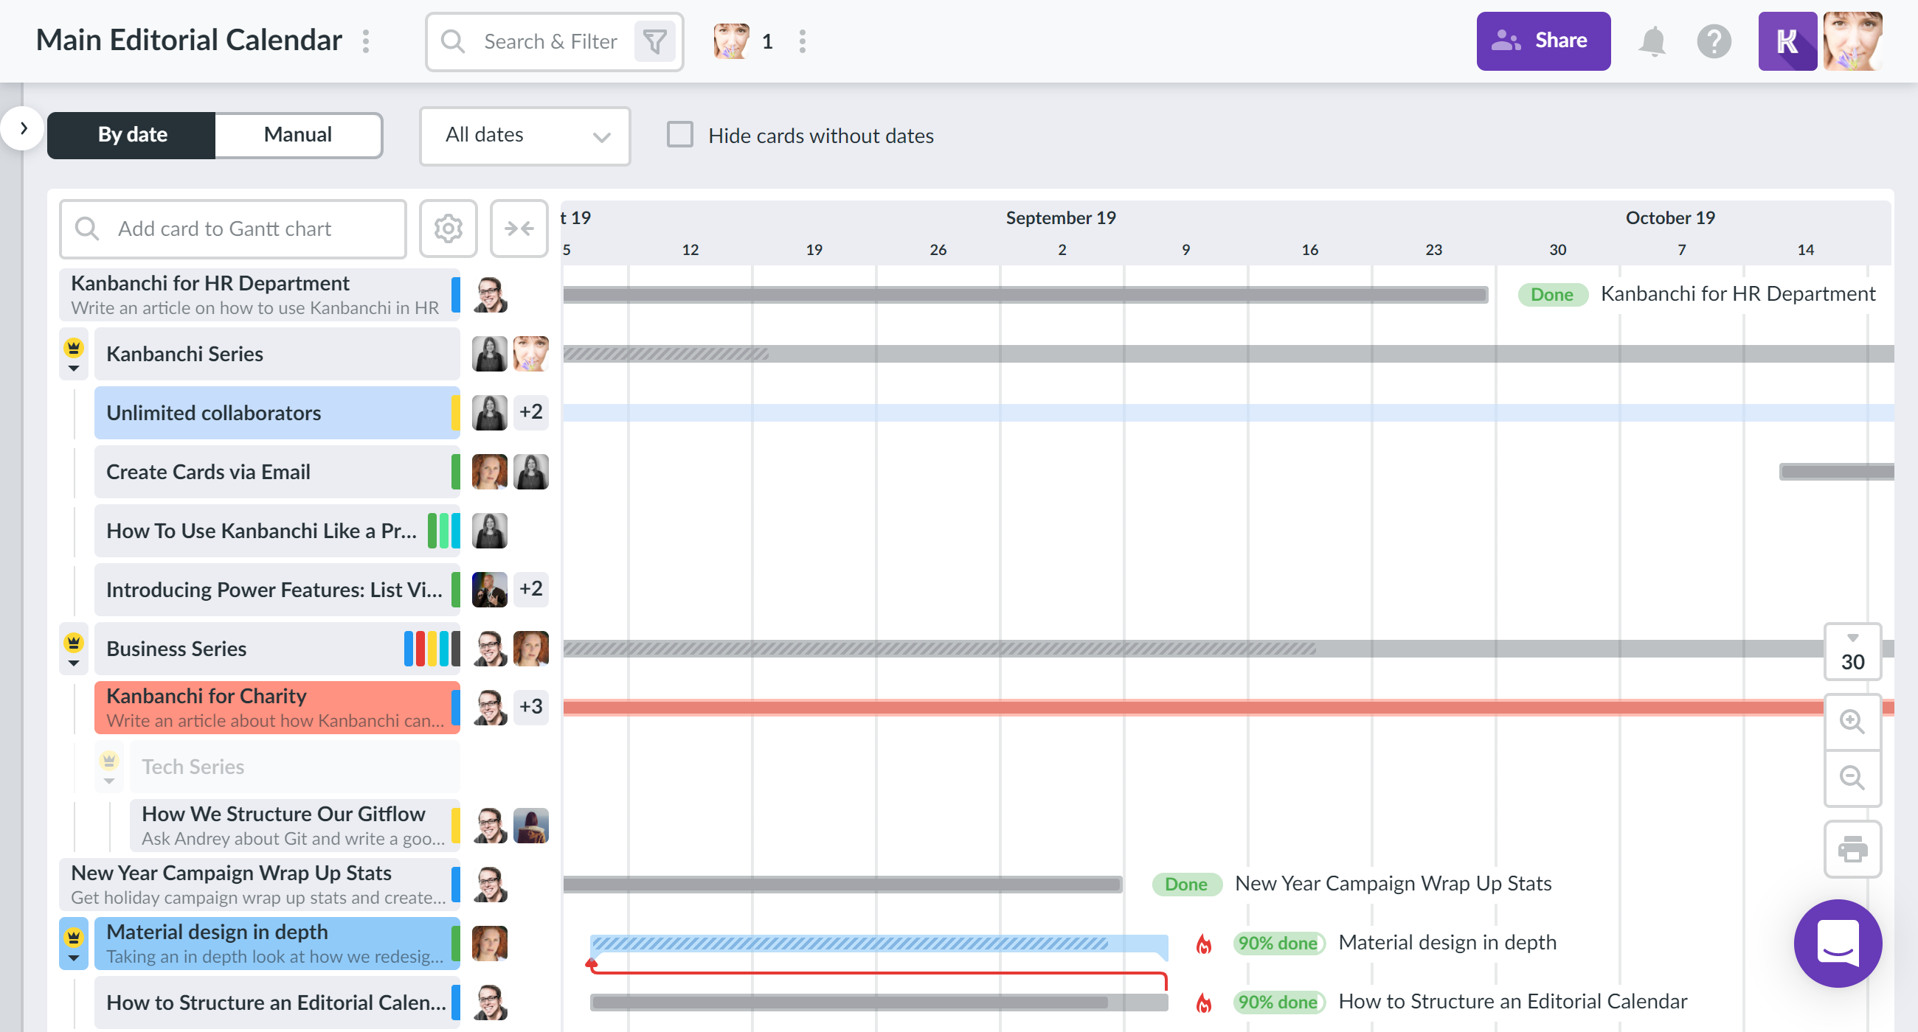Click +2 assignees badge on Unlimited collaborators
This screenshot has height=1032, width=1918.
(531, 412)
